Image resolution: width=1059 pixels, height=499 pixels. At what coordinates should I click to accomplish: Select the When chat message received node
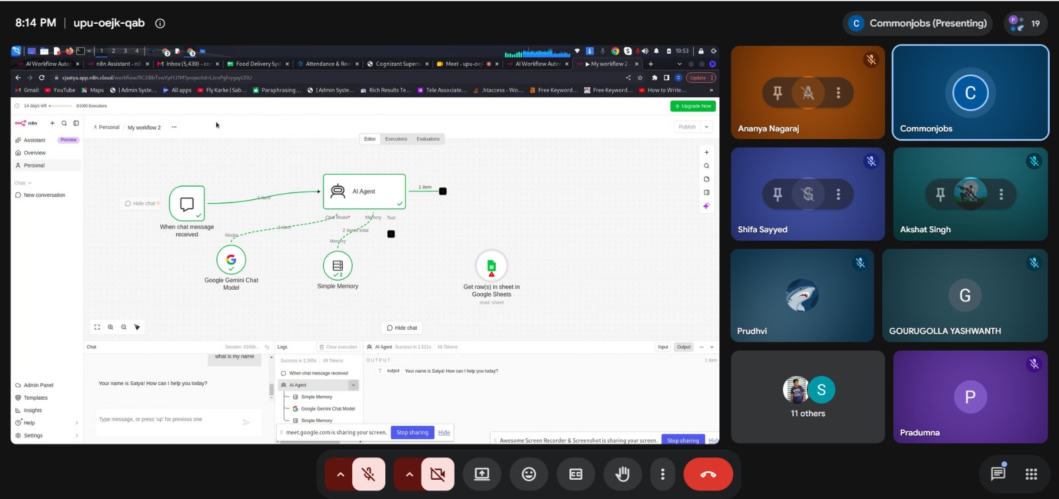[187, 203]
